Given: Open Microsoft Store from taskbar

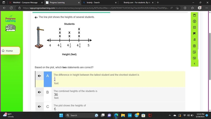Looking at the screenshot, I should tap(143, 115).
